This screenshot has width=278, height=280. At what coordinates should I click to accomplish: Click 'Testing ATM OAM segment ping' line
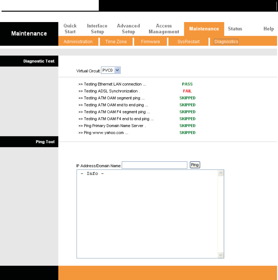click(x=111, y=98)
